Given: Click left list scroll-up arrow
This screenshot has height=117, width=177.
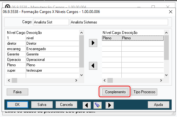Looking at the screenshot, I should pos(81,33).
